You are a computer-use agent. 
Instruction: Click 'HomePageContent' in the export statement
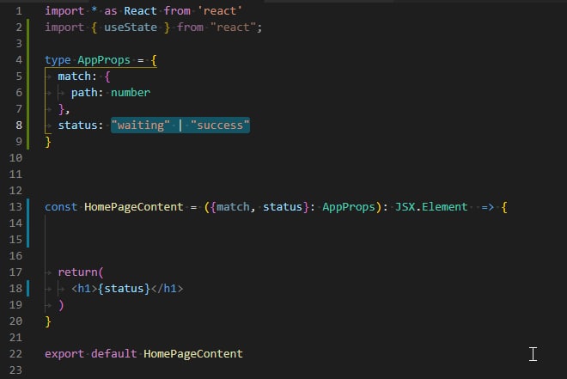click(193, 354)
